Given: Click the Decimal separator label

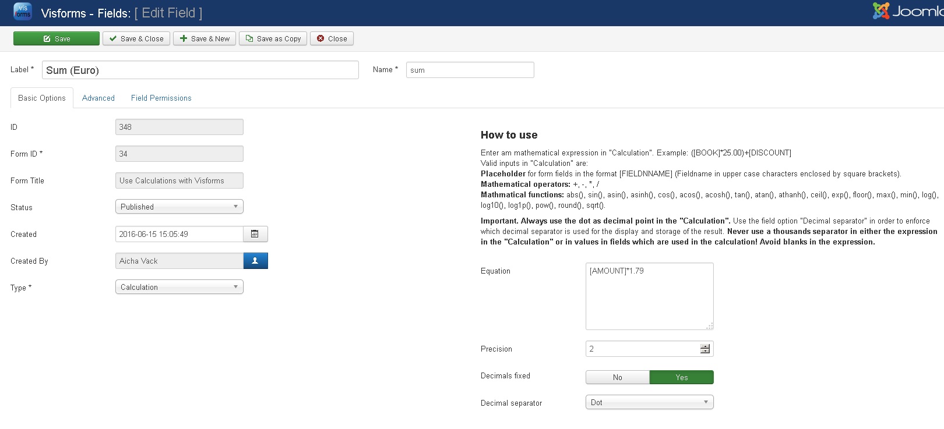Looking at the screenshot, I should click(511, 403).
